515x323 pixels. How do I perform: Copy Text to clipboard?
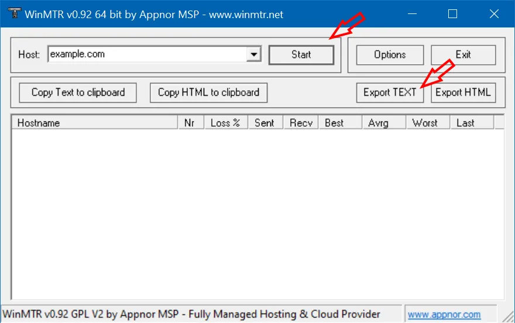click(78, 92)
